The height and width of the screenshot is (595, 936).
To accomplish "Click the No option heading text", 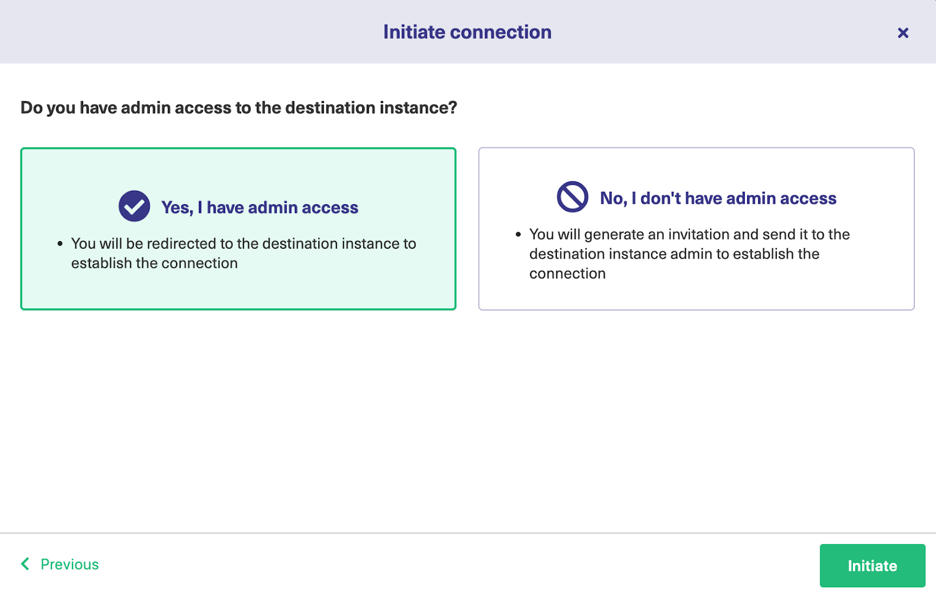I will [718, 198].
